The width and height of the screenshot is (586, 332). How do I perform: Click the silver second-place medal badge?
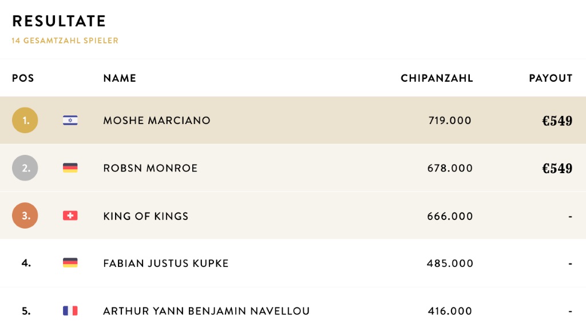25,168
